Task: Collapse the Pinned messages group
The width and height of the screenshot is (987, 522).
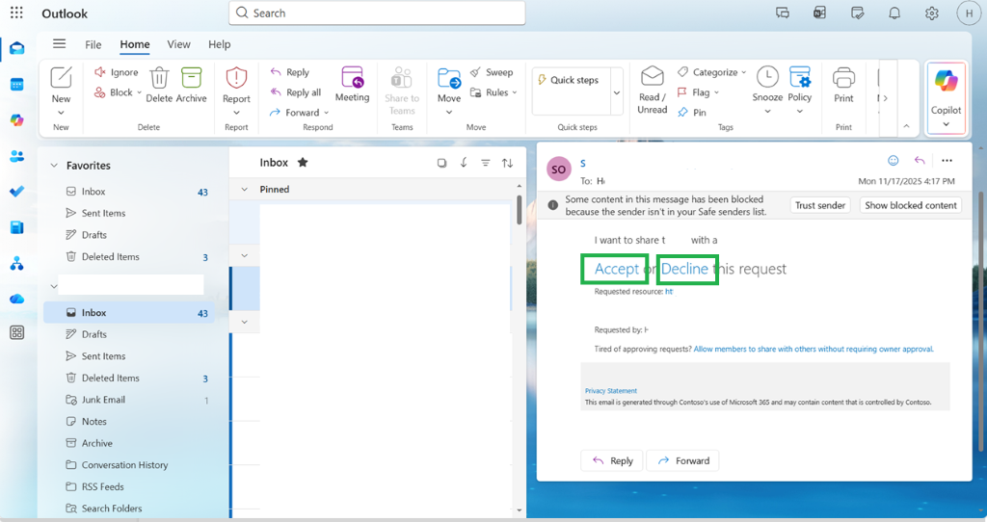Action: [244, 190]
